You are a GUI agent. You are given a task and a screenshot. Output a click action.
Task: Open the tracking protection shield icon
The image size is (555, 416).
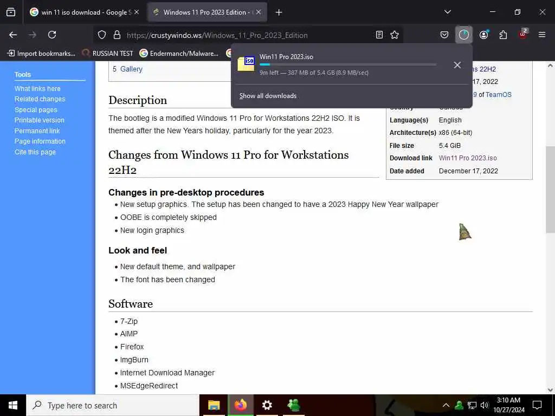click(x=102, y=35)
